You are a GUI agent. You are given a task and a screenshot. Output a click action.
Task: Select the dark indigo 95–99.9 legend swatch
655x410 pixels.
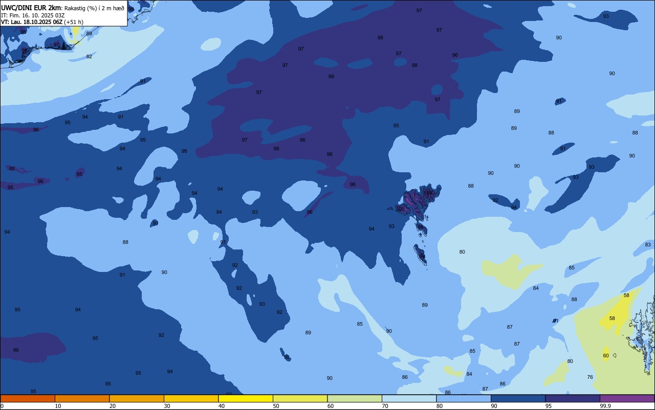573,398
